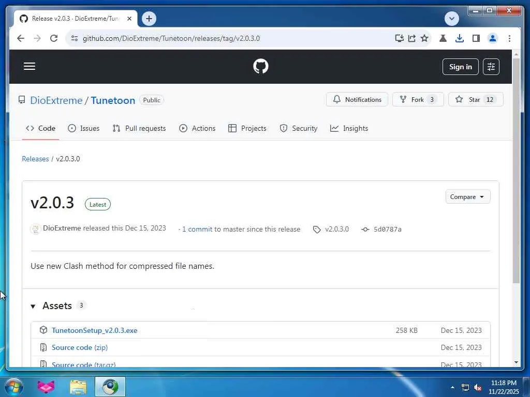Switch to the Actions tab
This screenshot has height=397, width=530.
[x=197, y=128]
